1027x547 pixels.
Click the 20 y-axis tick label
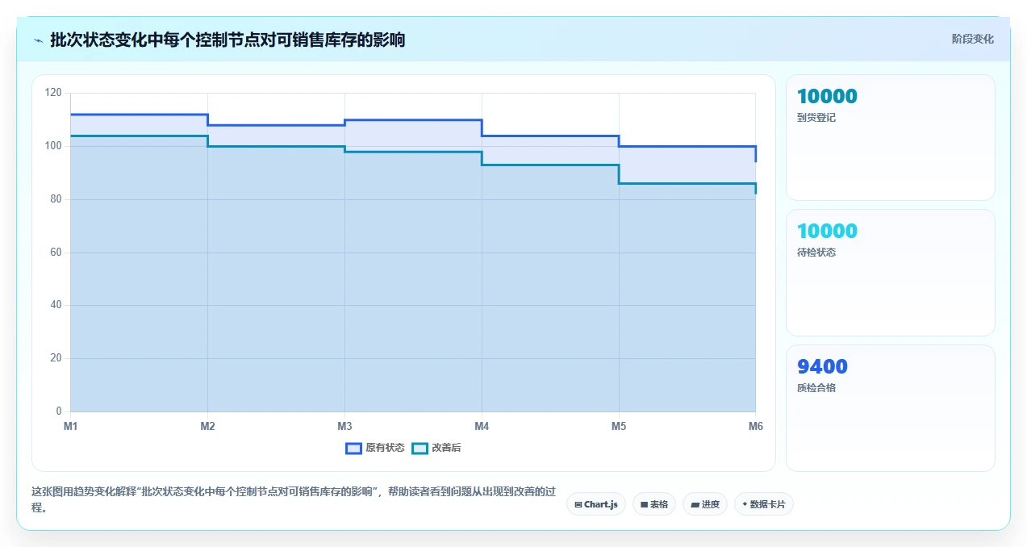(56, 358)
